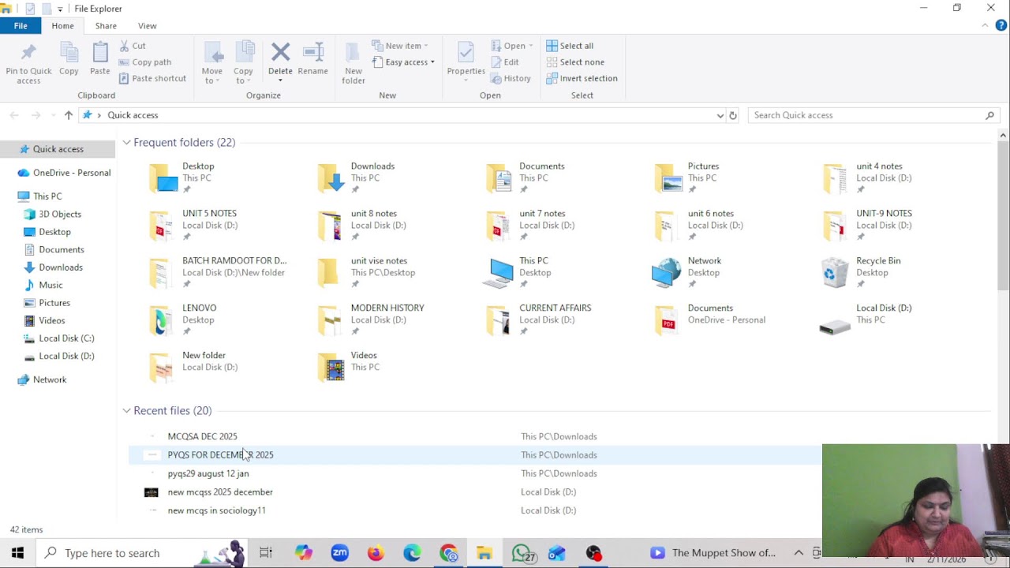Screen dimensions: 1010x568
Task: Open WhatsApp from the taskbar
Action: coord(522,553)
